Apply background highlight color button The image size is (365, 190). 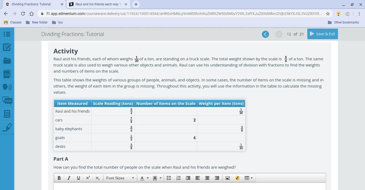coord(155,178)
